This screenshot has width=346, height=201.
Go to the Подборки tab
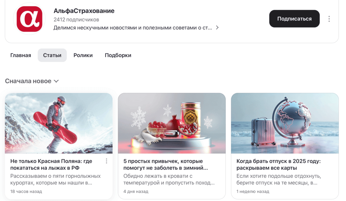[x=118, y=55]
